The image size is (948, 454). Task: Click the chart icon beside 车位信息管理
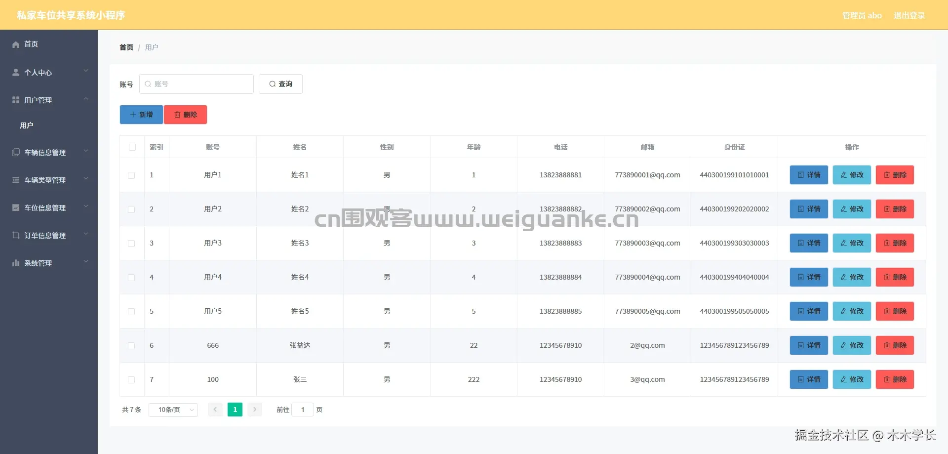click(x=16, y=207)
